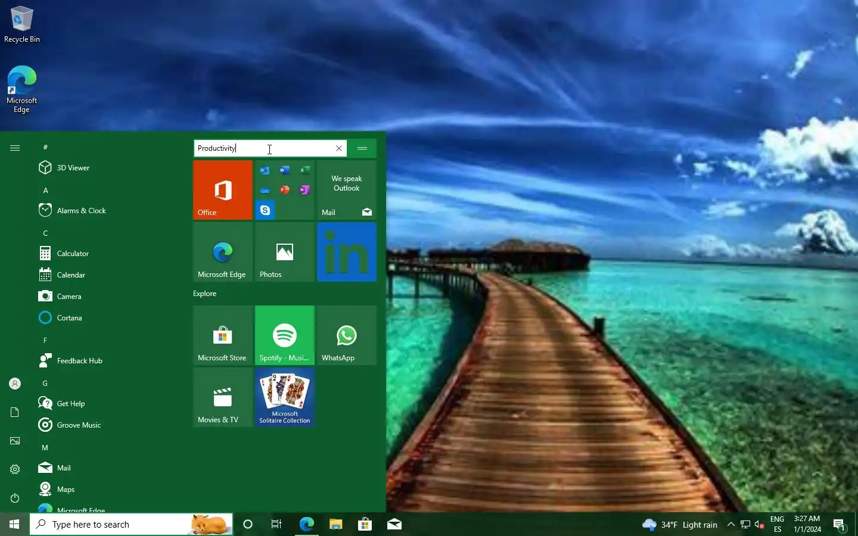The image size is (858, 536).
Task: Open OneDrive from the Office folder tile
Action: coord(265,190)
